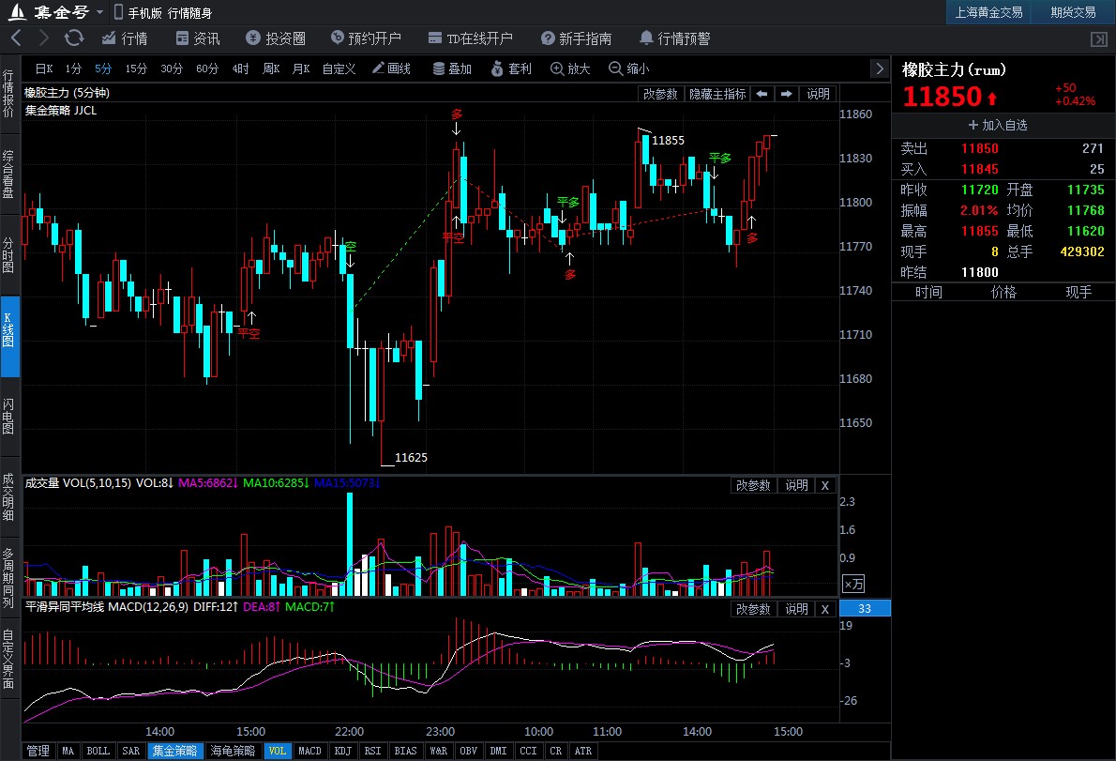
Task: Click the 管理 indicator manage button
Action: coord(38,751)
